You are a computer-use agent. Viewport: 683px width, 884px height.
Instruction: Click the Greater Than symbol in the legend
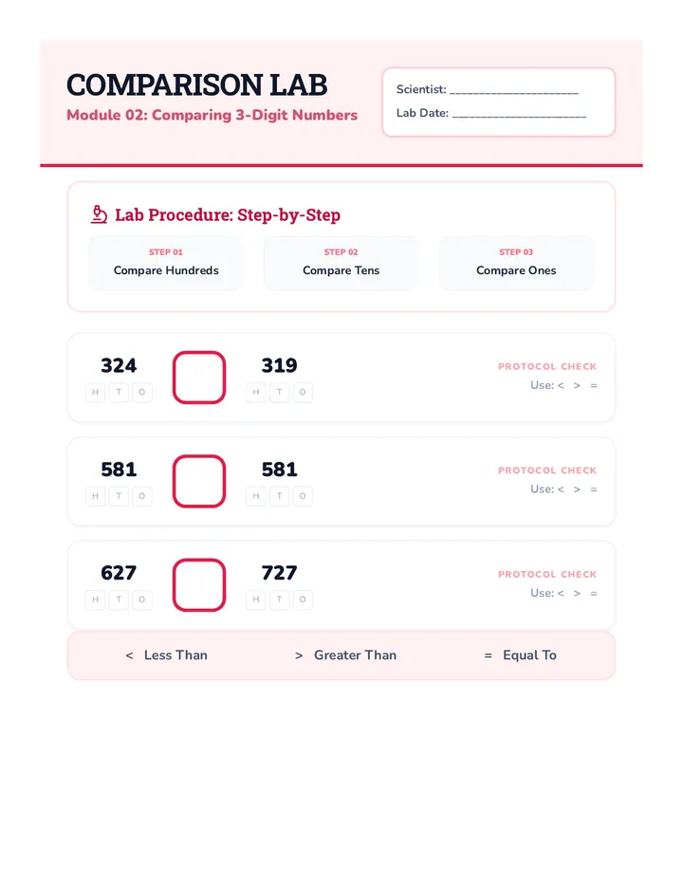[x=299, y=655]
